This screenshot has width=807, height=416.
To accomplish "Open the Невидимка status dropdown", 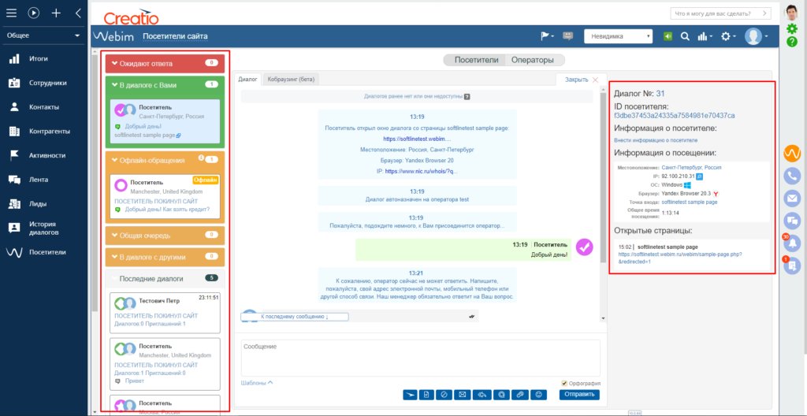I will pyautogui.click(x=618, y=36).
